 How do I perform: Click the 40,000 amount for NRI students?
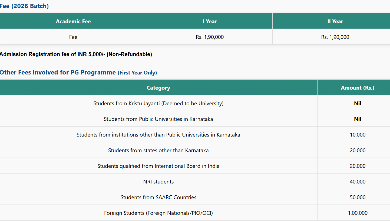[358, 182]
